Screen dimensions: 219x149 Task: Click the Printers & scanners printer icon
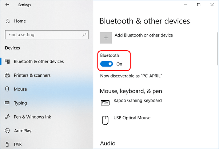point(7,76)
